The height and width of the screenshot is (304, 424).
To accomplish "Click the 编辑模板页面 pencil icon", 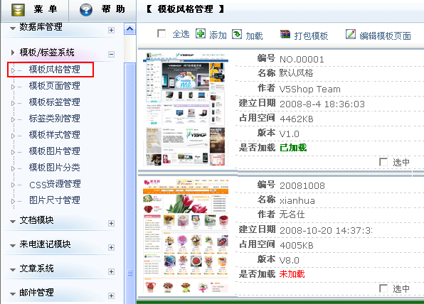I will [351, 34].
